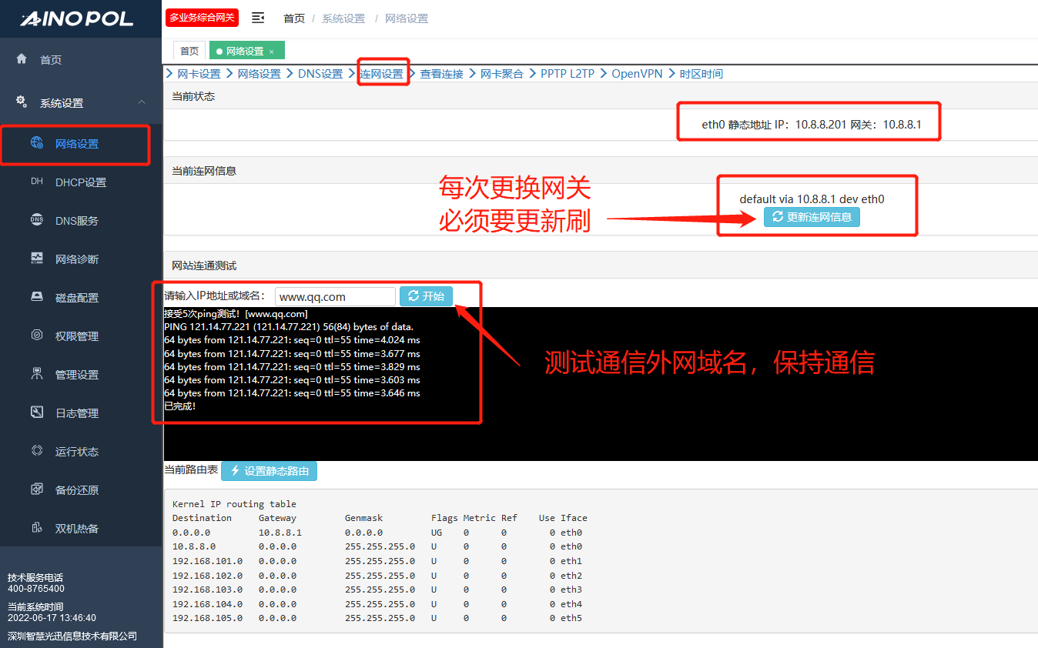Close the 网络设置 tab with x
Viewport: 1038px width, 648px height.
point(271,52)
